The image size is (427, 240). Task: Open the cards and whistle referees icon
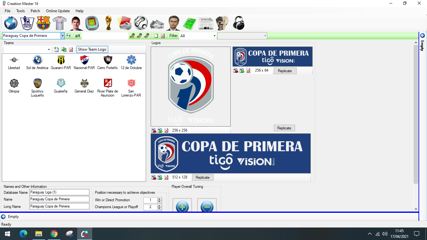(x=124, y=23)
